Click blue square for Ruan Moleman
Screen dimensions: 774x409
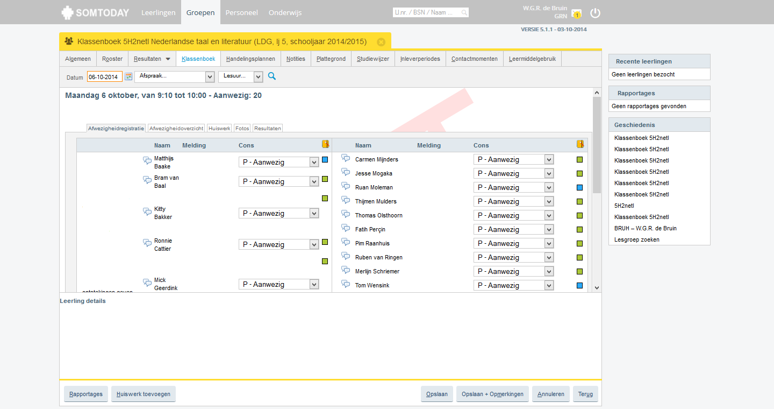point(579,188)
